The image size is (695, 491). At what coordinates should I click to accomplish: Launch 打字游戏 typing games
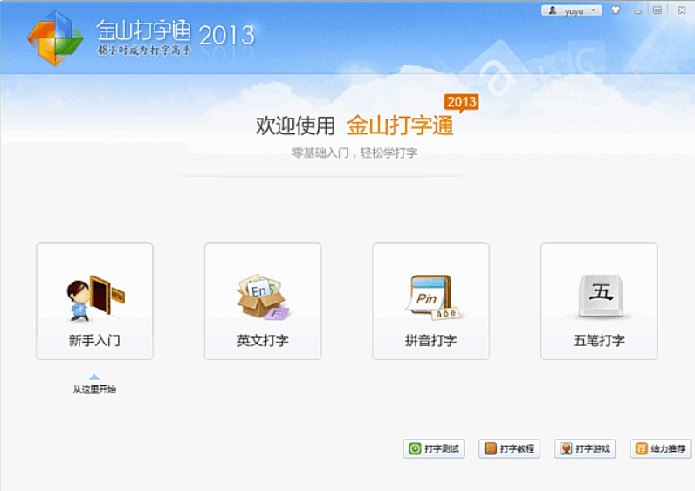tap(585, 449)
